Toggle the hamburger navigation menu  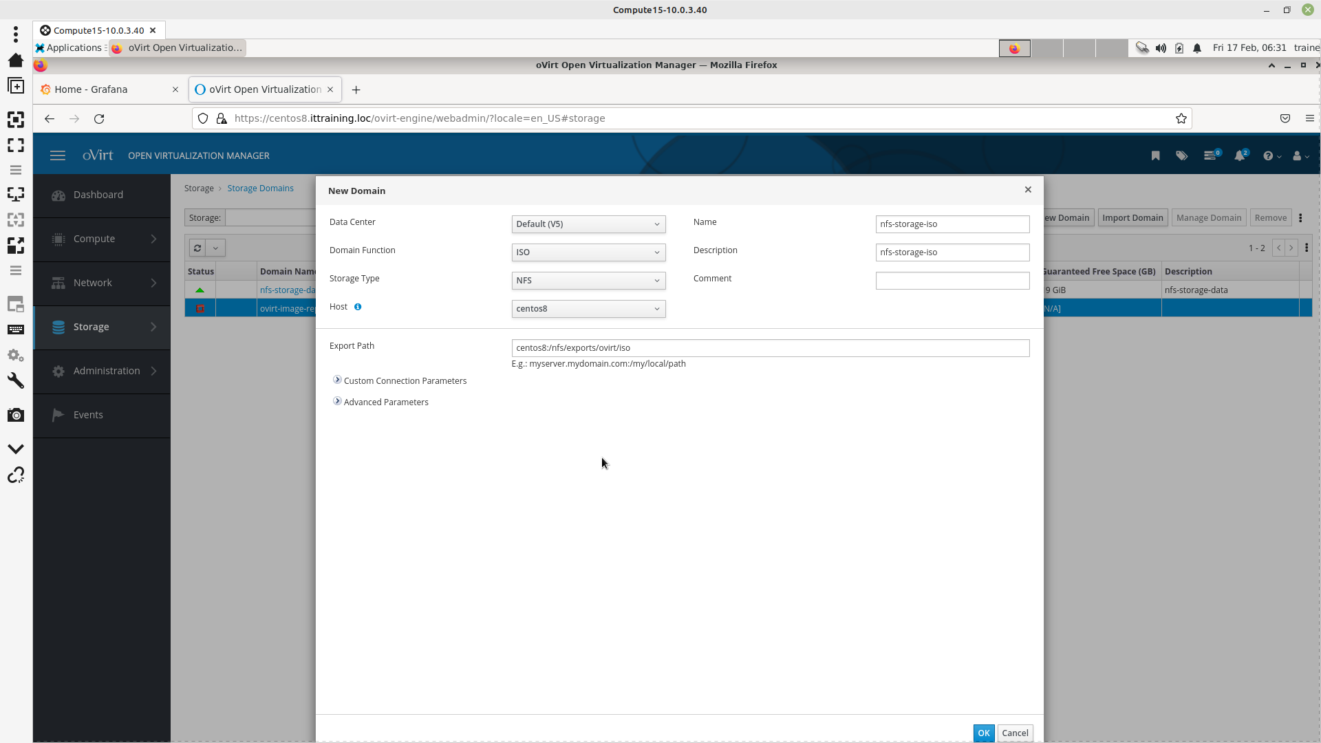[58, 156]
